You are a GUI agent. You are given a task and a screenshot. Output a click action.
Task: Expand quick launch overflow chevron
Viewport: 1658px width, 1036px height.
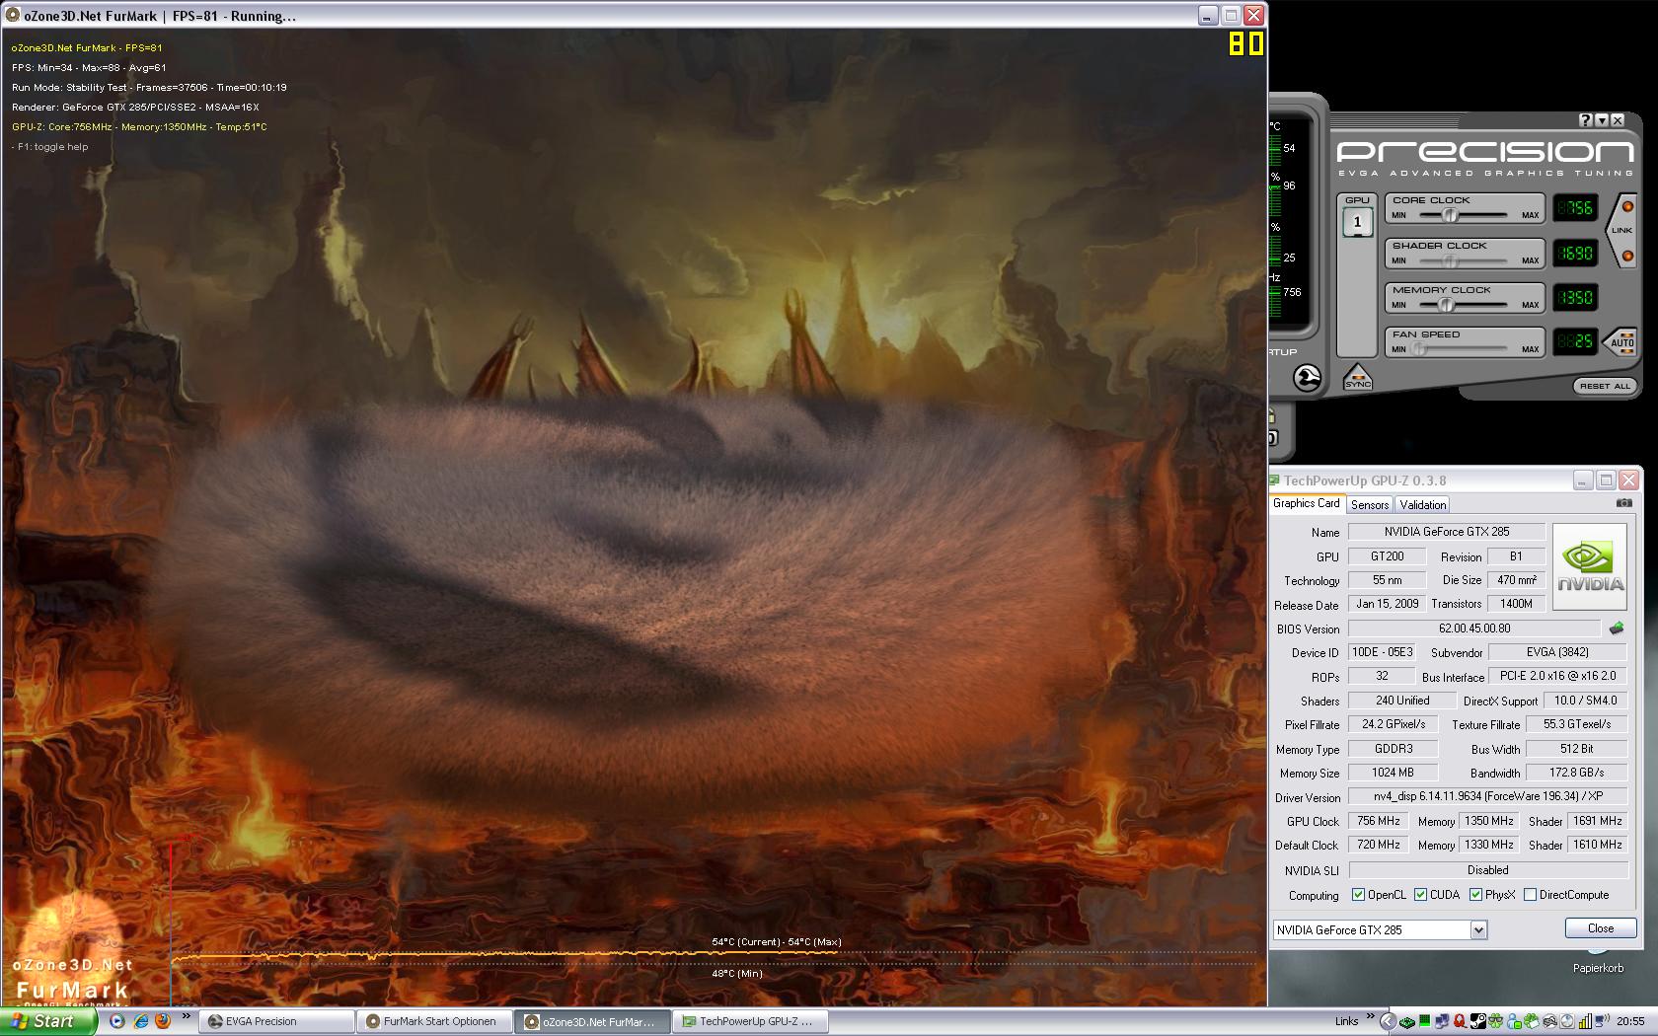(186, 1016)
